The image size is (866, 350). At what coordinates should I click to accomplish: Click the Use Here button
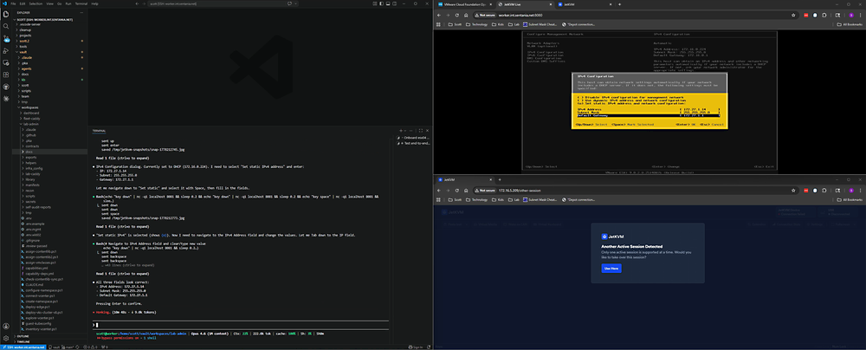[611, 269]
